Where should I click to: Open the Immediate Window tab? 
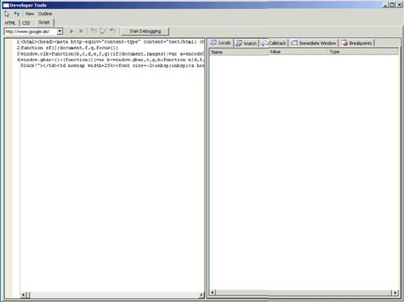click(314, 43)
